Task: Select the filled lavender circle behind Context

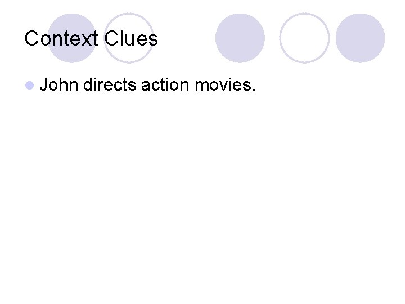Action: [x=72, y=38]
